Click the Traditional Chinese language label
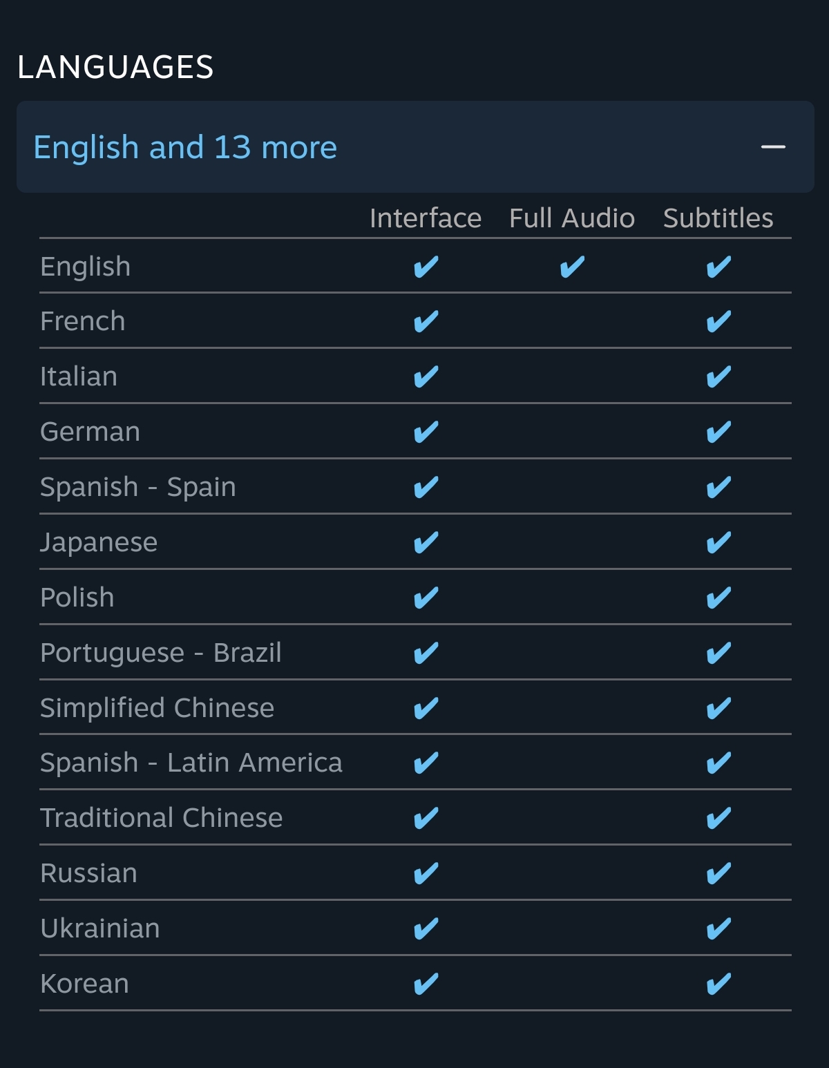 (x=162, y=818)
